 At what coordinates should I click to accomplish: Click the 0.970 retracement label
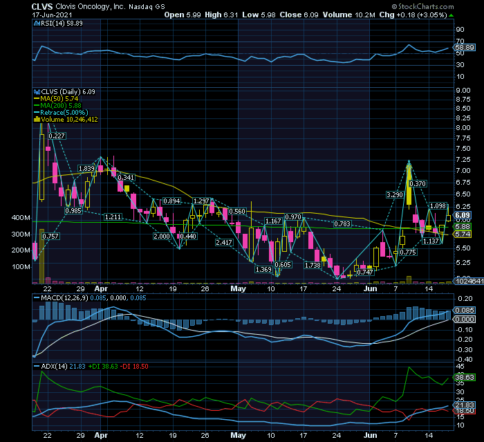point(293,217)
